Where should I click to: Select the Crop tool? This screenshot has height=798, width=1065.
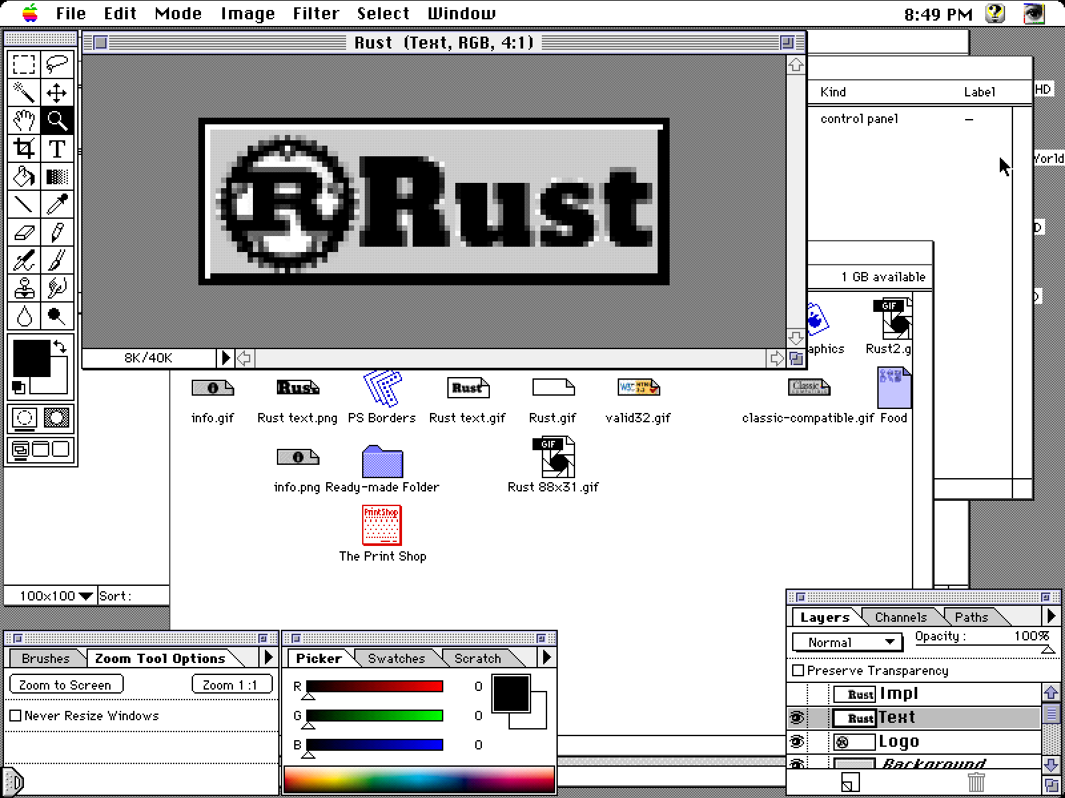point(24,148)
